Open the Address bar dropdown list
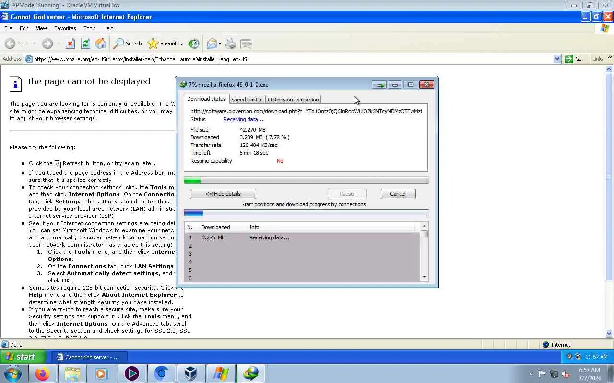The width and height of the screenshot is (614, 383). 557,59
